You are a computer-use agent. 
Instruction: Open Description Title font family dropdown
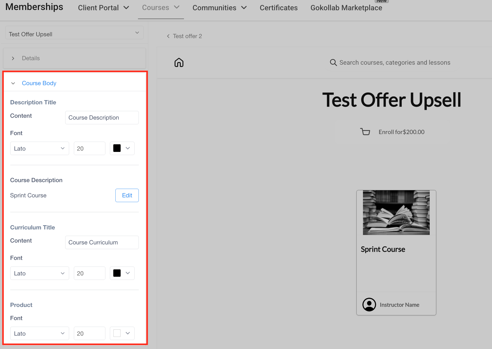(x=39, y=148)
